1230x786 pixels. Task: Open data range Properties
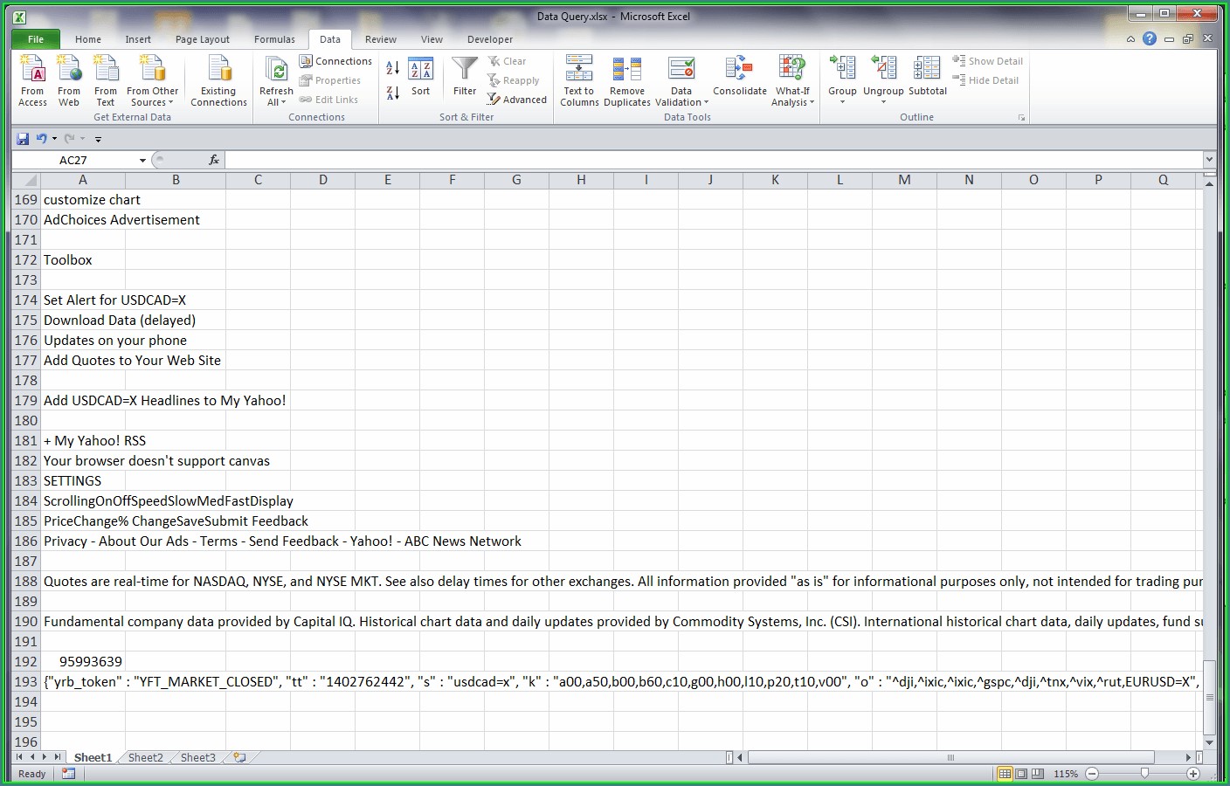coord(330,80)
